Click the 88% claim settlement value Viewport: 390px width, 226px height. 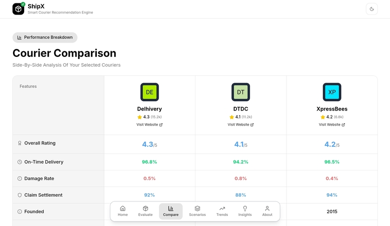(x=241, y=195)
